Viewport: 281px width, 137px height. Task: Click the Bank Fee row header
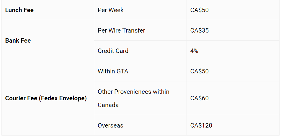(18, 41)
